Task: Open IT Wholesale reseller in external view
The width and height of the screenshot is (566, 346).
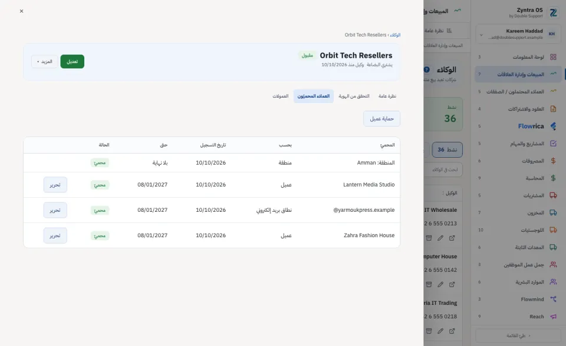Action: 452,238
